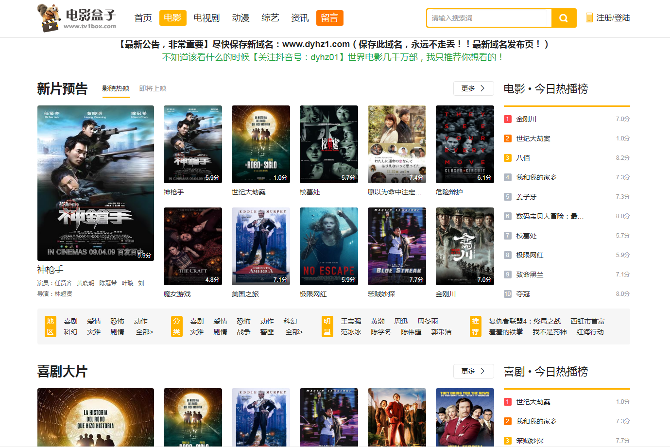The height and width of the screenshot is (447, 670).
Task: Open the 校墓处 movie poster thumbnail
Action: point(329,144)
